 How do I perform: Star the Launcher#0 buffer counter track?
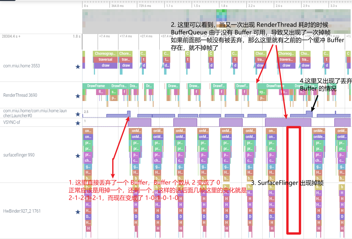click(78, 114)
